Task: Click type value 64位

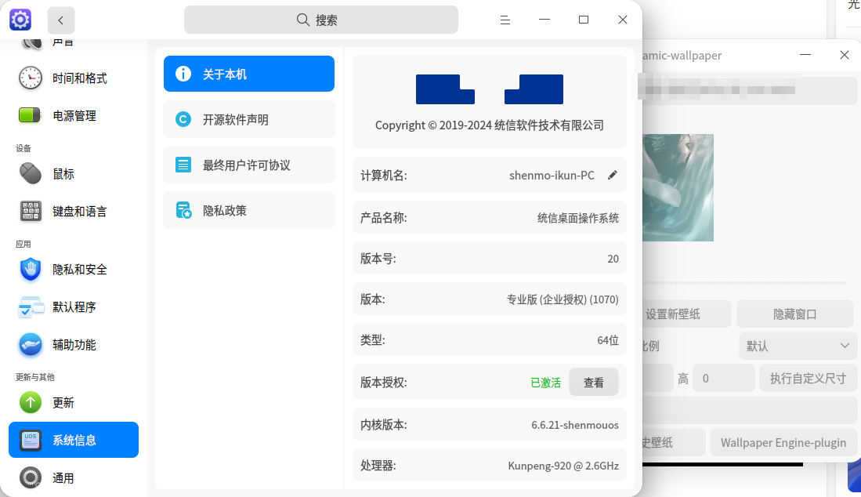Action: pos(608,340)
